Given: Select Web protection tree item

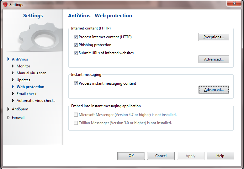Looking at the screenshot, I should (30, 87).
